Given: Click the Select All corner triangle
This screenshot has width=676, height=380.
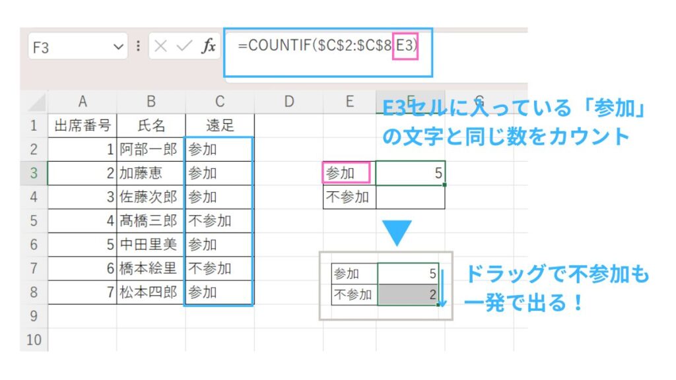Looking at the screenshot, I should (36, 102).
